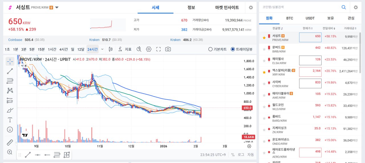Open the 정보 tab

coord(191,7)
